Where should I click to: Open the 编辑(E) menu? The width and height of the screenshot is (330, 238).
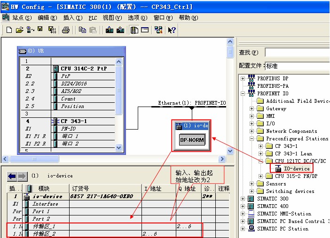point(47,18)
